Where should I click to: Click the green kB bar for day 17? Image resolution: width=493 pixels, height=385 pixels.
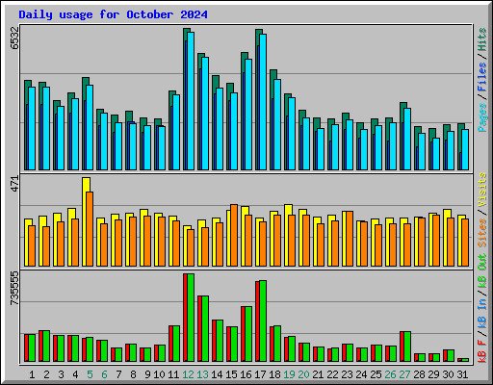coord(263,321)
